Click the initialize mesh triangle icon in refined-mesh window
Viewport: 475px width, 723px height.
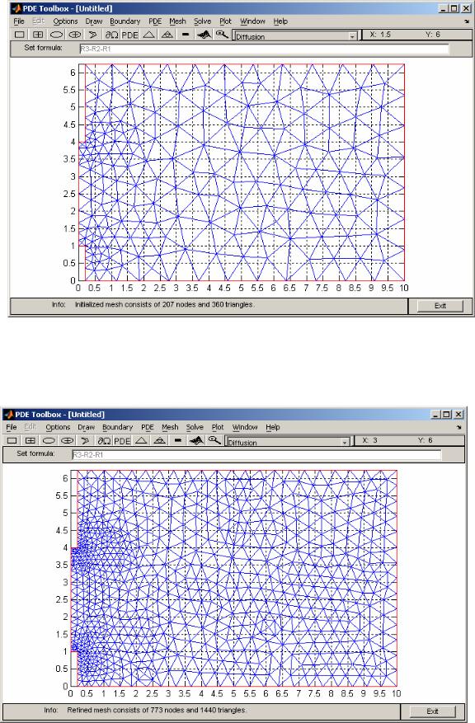[141, 440]
